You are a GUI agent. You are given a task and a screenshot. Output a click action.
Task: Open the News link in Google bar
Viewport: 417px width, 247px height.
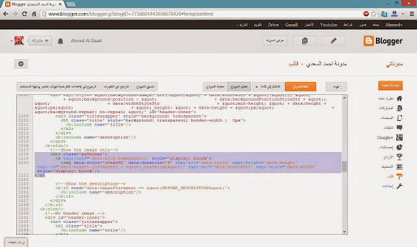[309, 25]
